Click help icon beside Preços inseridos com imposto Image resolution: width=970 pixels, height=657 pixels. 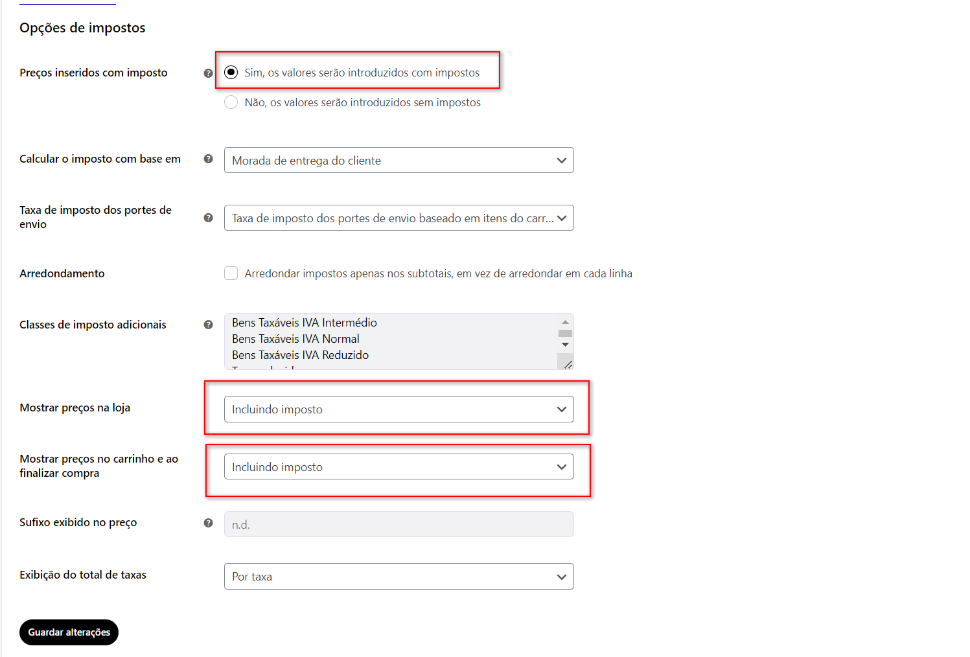click(208, 73)
